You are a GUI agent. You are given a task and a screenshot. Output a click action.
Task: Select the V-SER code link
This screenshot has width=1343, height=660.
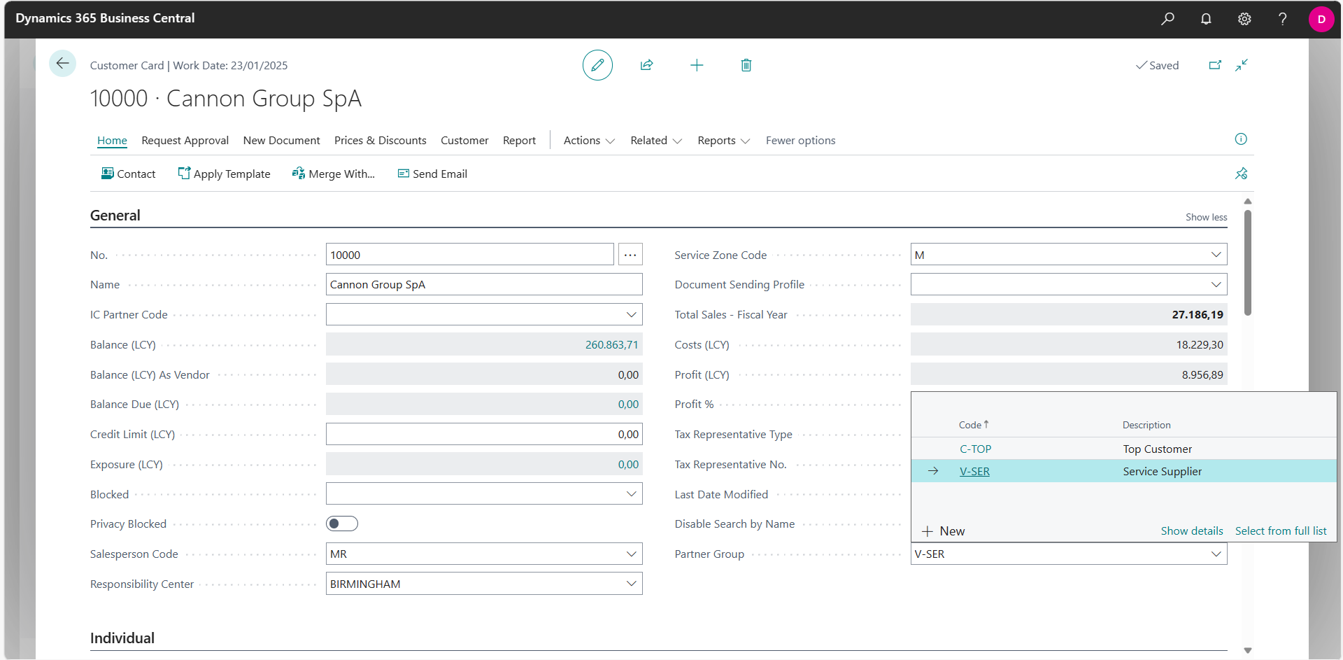(974, 472)
